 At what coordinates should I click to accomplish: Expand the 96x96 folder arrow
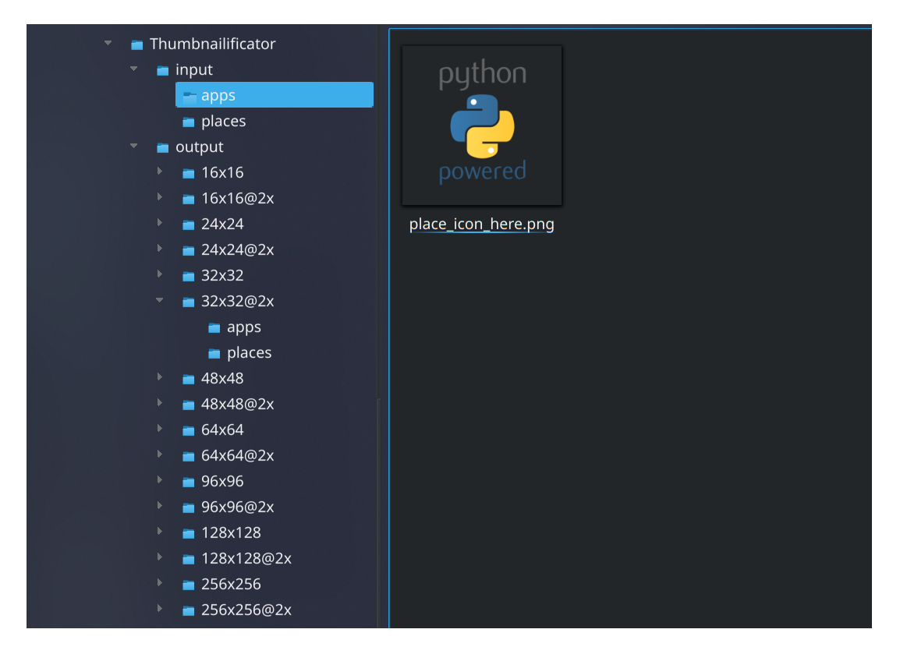tap(160, 480)
